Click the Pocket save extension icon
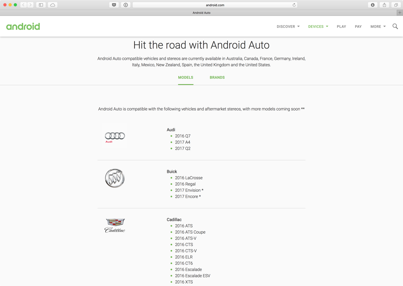 pos(114,5)
